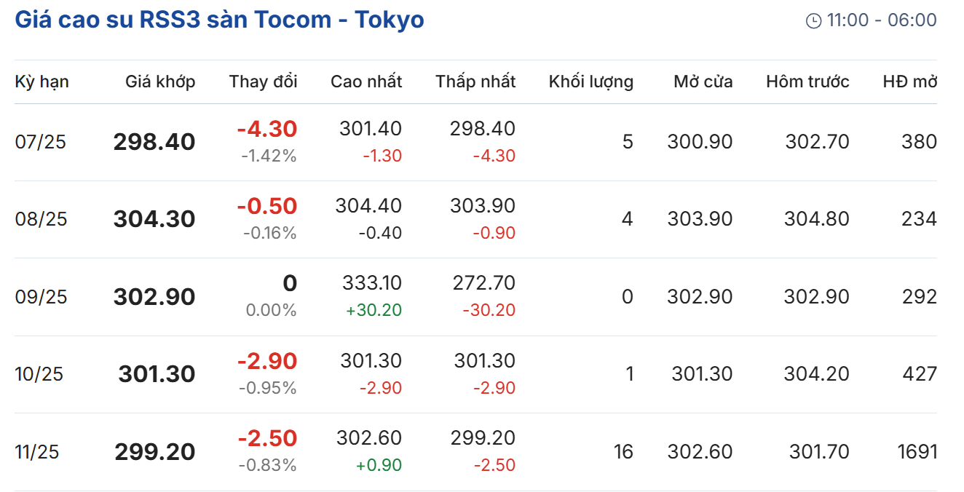Click the 1691 open interest value
Image resolution: width=964 pixels, height=492 pixels.
(917, 452)
